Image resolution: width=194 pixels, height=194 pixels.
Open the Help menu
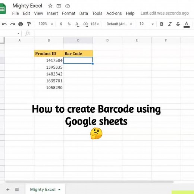[130, 13]
